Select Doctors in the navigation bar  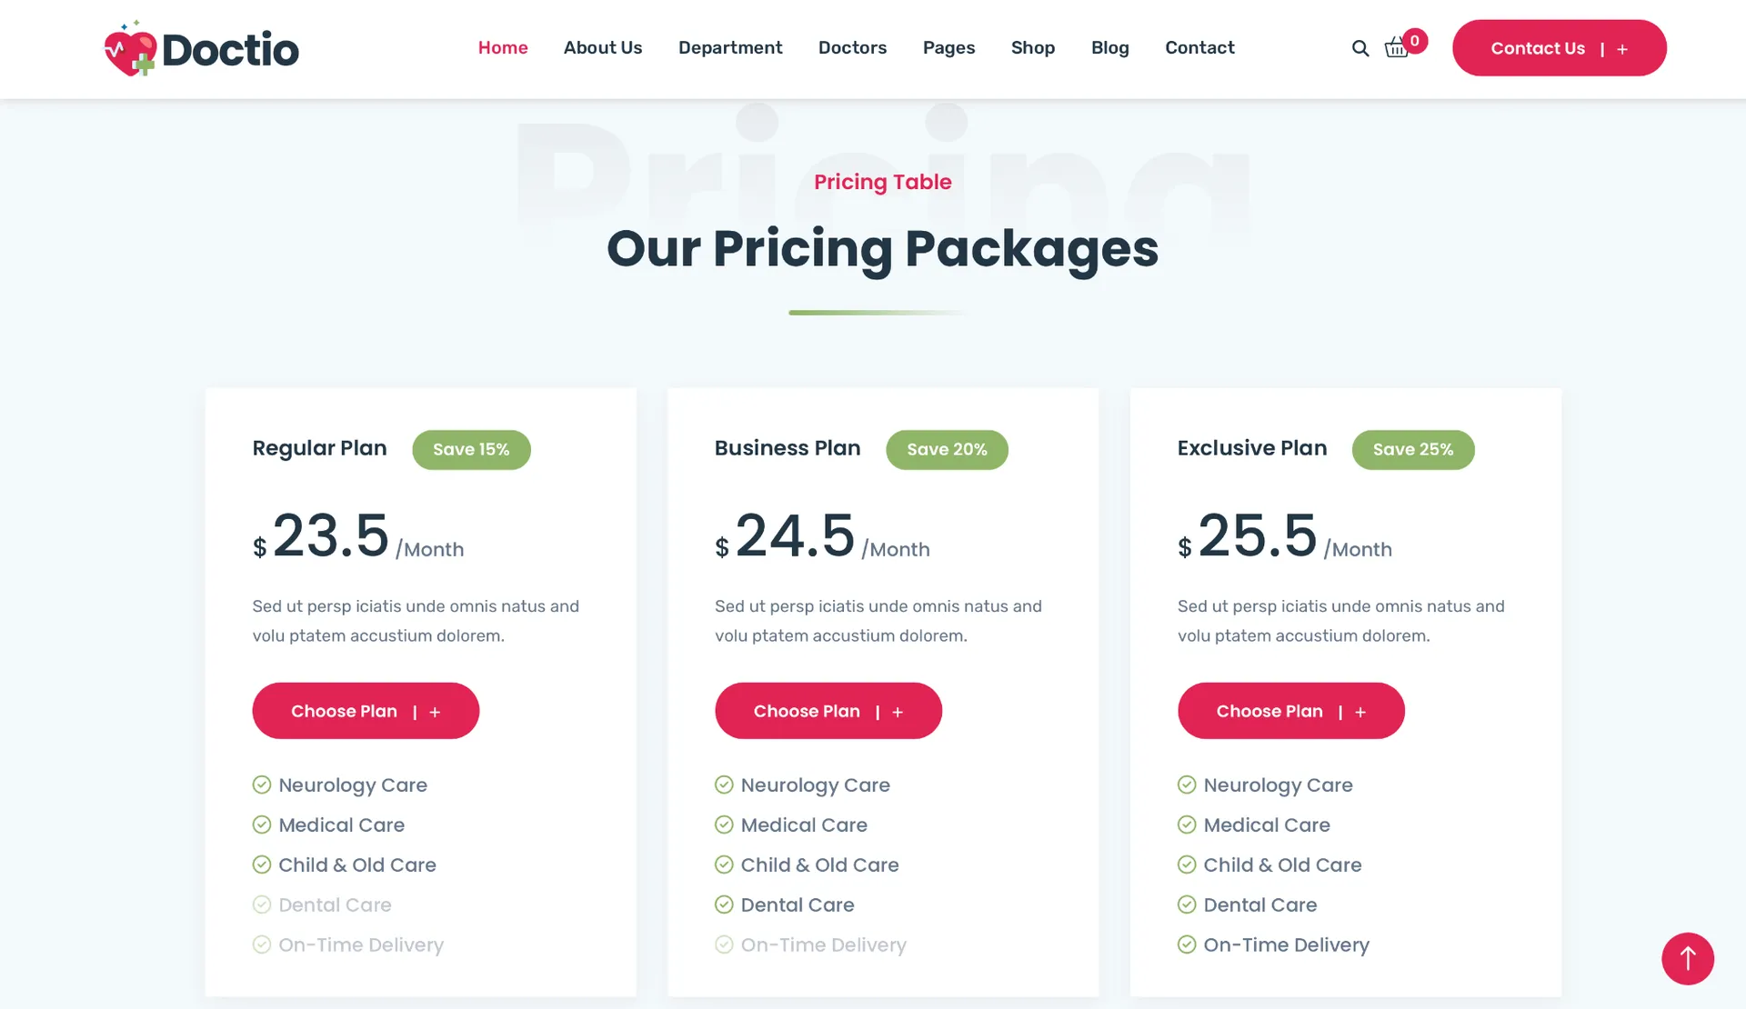pos(852,47)
